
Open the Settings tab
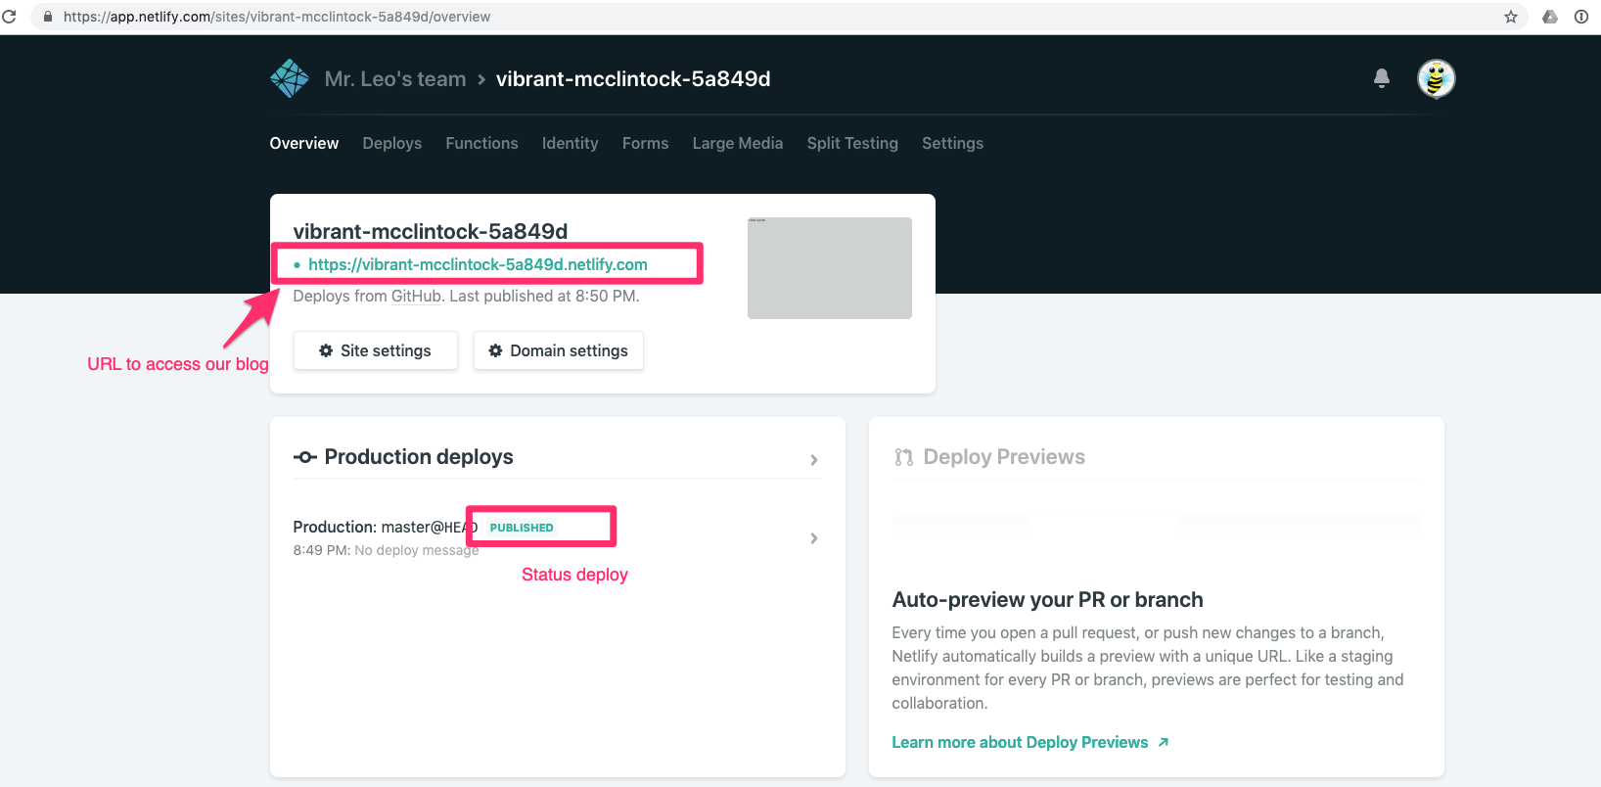click(952, 143)
